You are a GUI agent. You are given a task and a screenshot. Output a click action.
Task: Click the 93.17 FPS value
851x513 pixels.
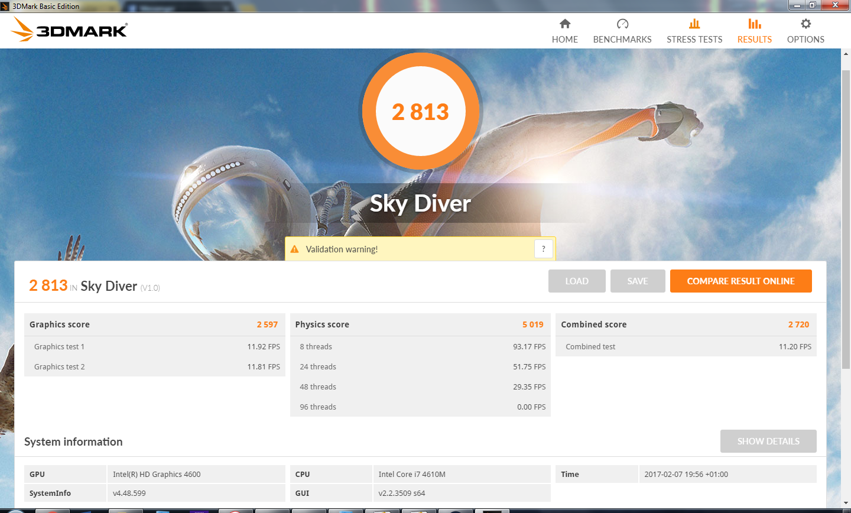coord(530,347)
